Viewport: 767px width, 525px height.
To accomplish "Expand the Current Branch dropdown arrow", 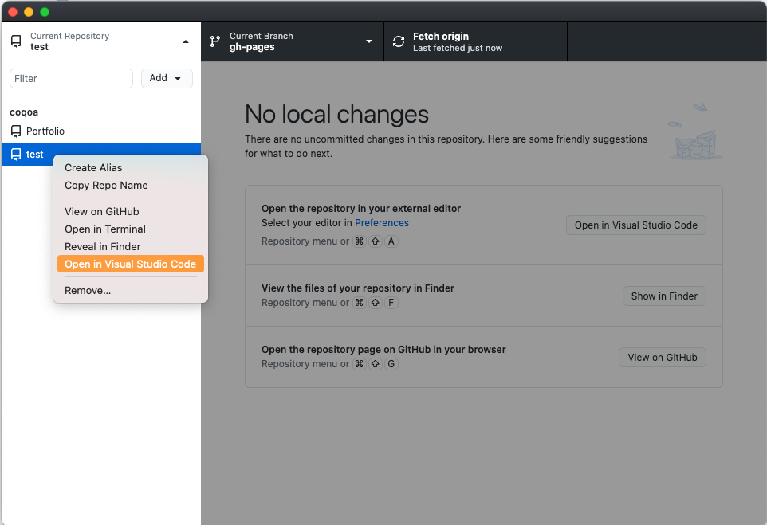I will click(369, 41).
